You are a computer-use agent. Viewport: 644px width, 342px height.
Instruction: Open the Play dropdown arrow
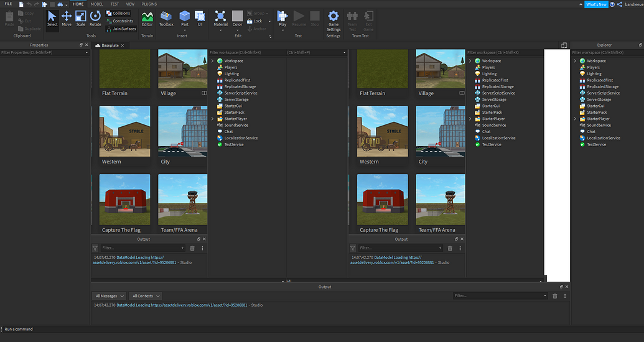click(282, 30)
